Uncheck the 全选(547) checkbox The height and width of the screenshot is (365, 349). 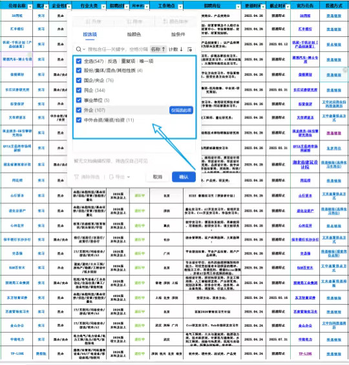click(79, 61)
